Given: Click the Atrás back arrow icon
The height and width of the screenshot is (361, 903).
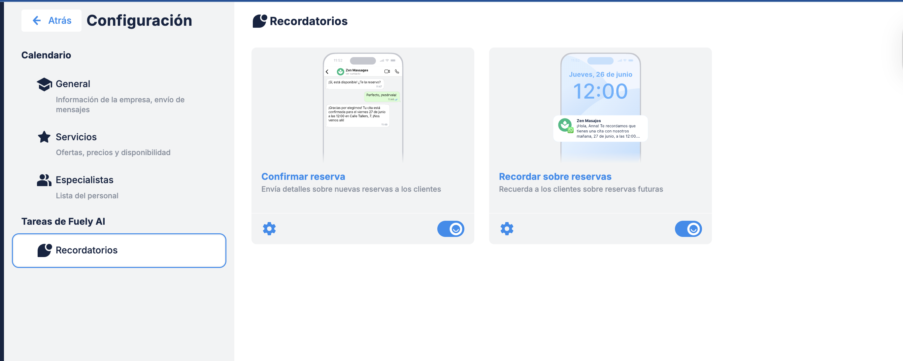Looking at the screenshot, I should [37, 20].
